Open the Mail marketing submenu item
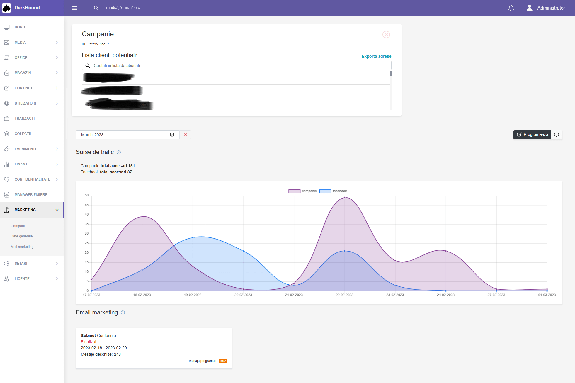The image size is (575, 383). [x=22, y=247]
